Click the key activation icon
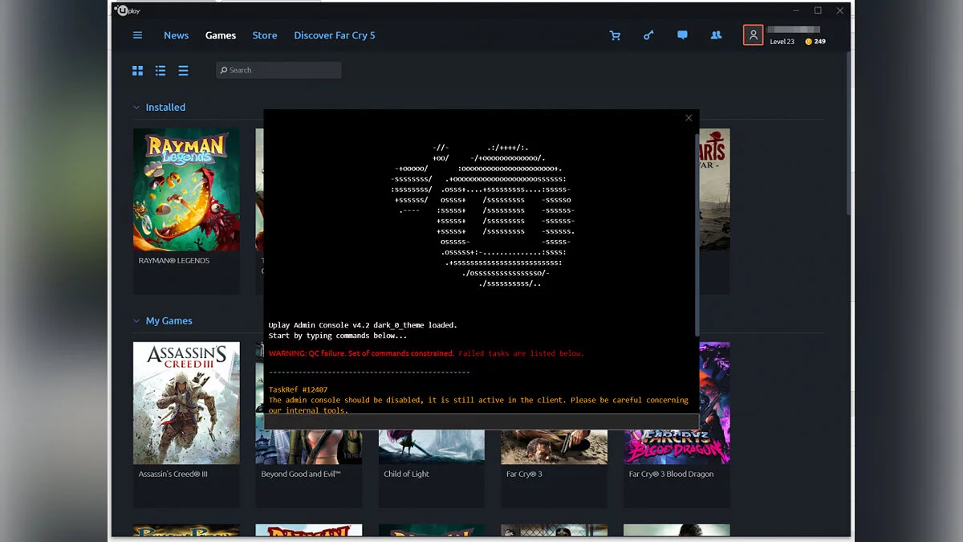The width and height of the screenshot is (963, 542). click(x=648, y=35)
